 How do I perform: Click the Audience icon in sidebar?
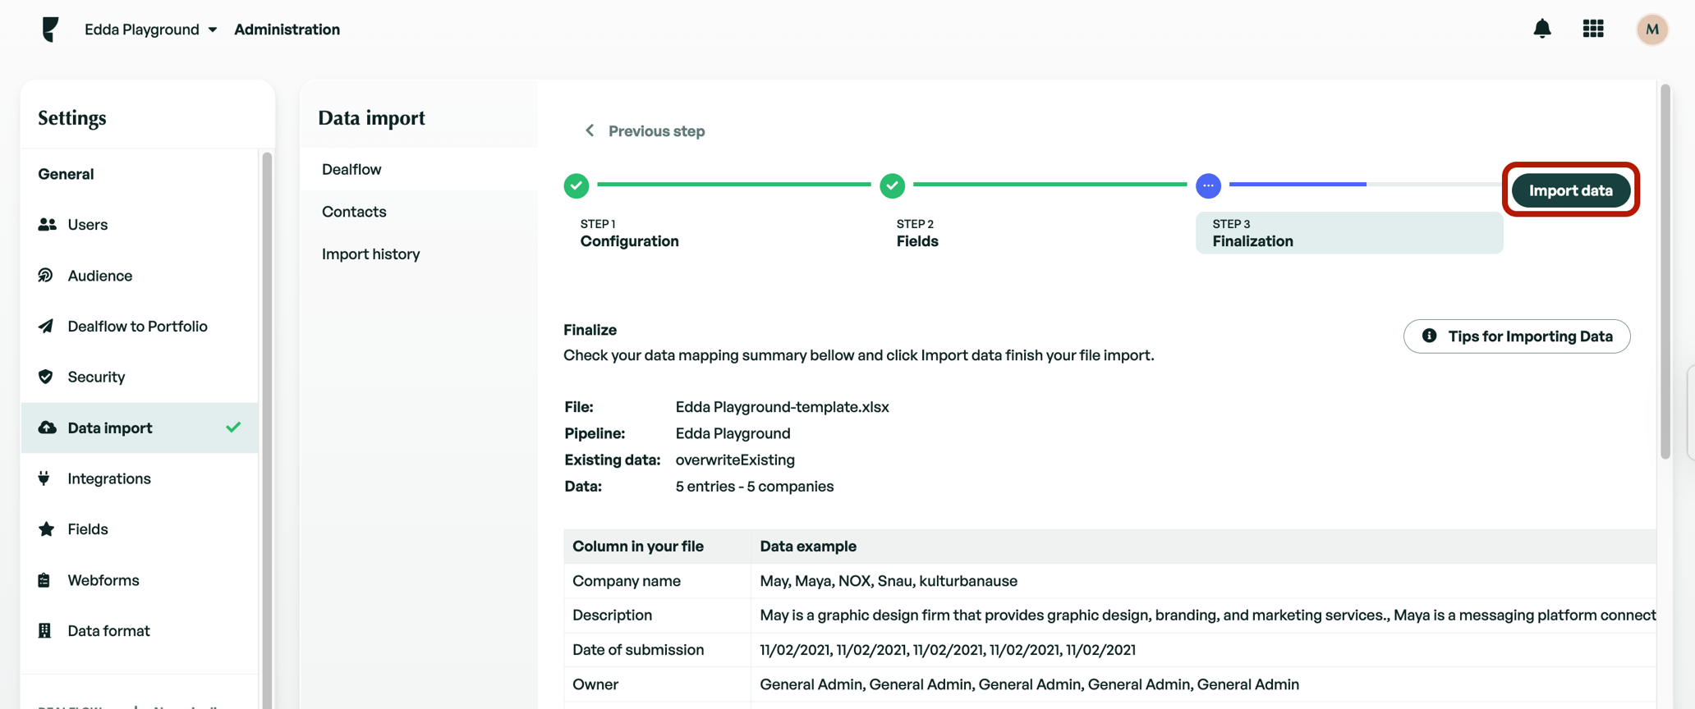pos(46,275)
